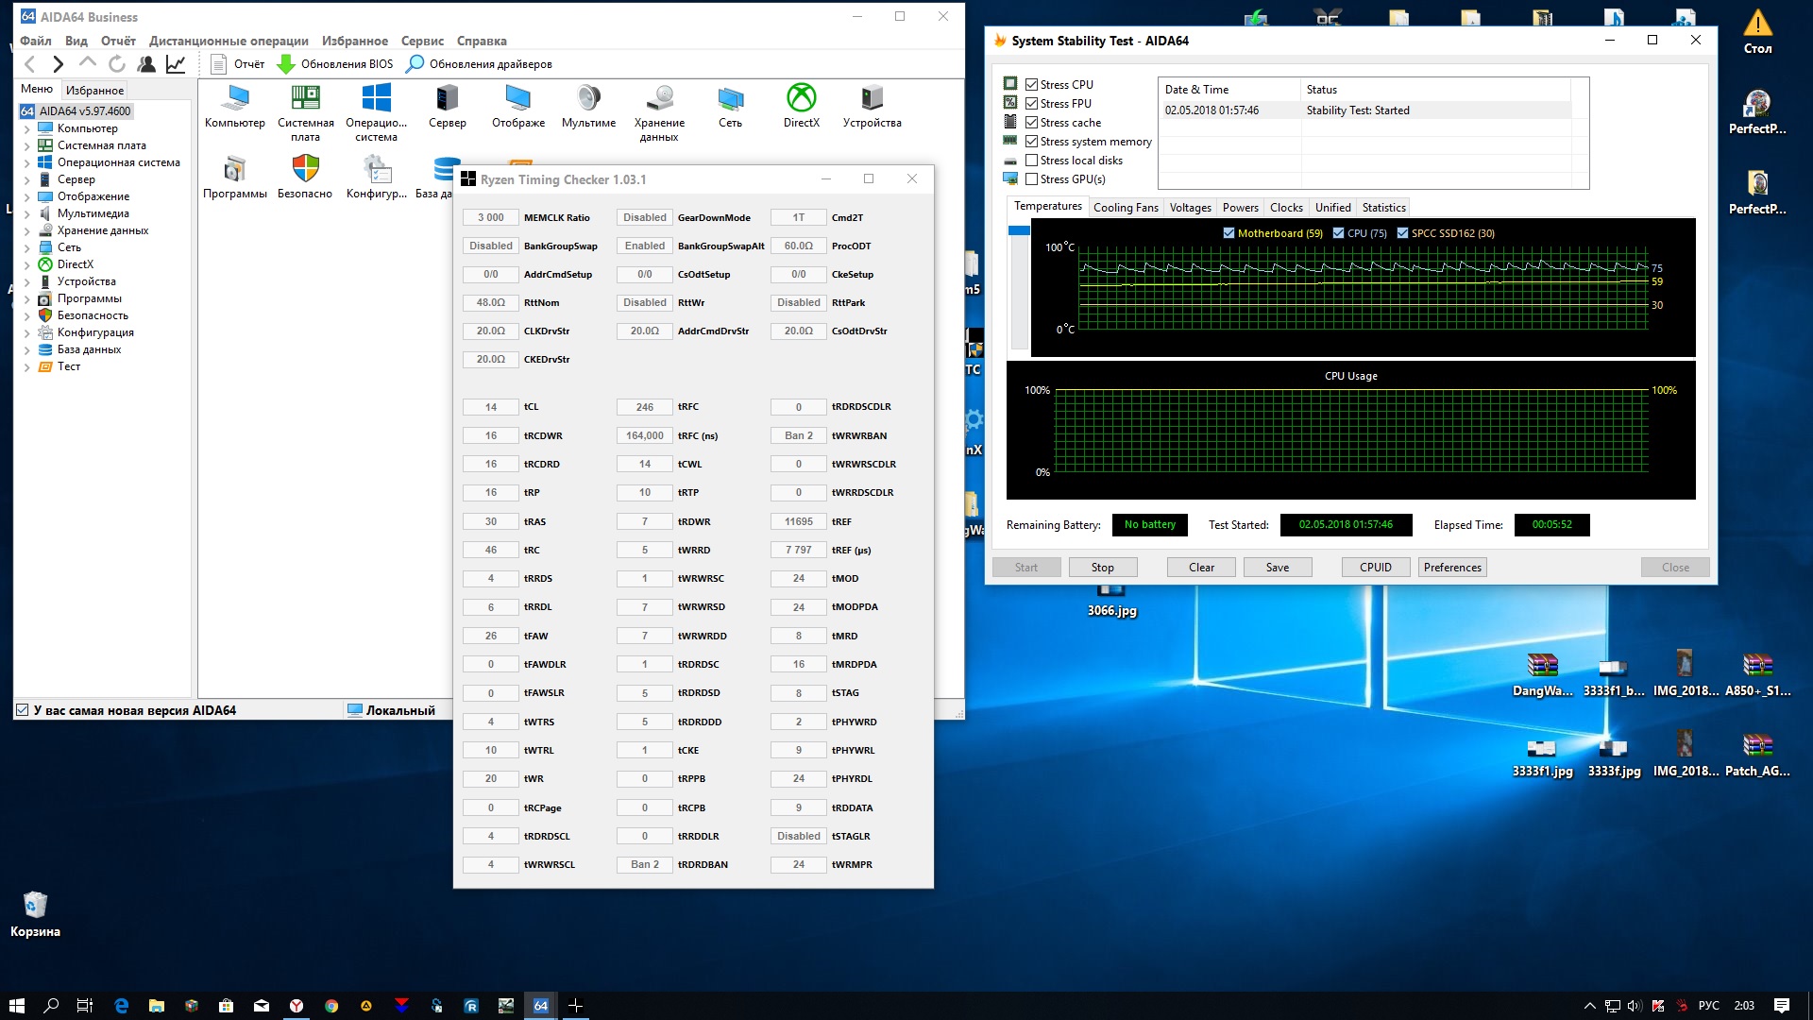
Task: Click the BIOS updates green arrow icon
Action: [286, 64]
